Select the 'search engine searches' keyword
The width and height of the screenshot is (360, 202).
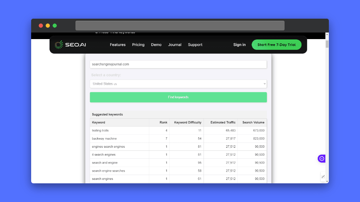coord(108,171)
